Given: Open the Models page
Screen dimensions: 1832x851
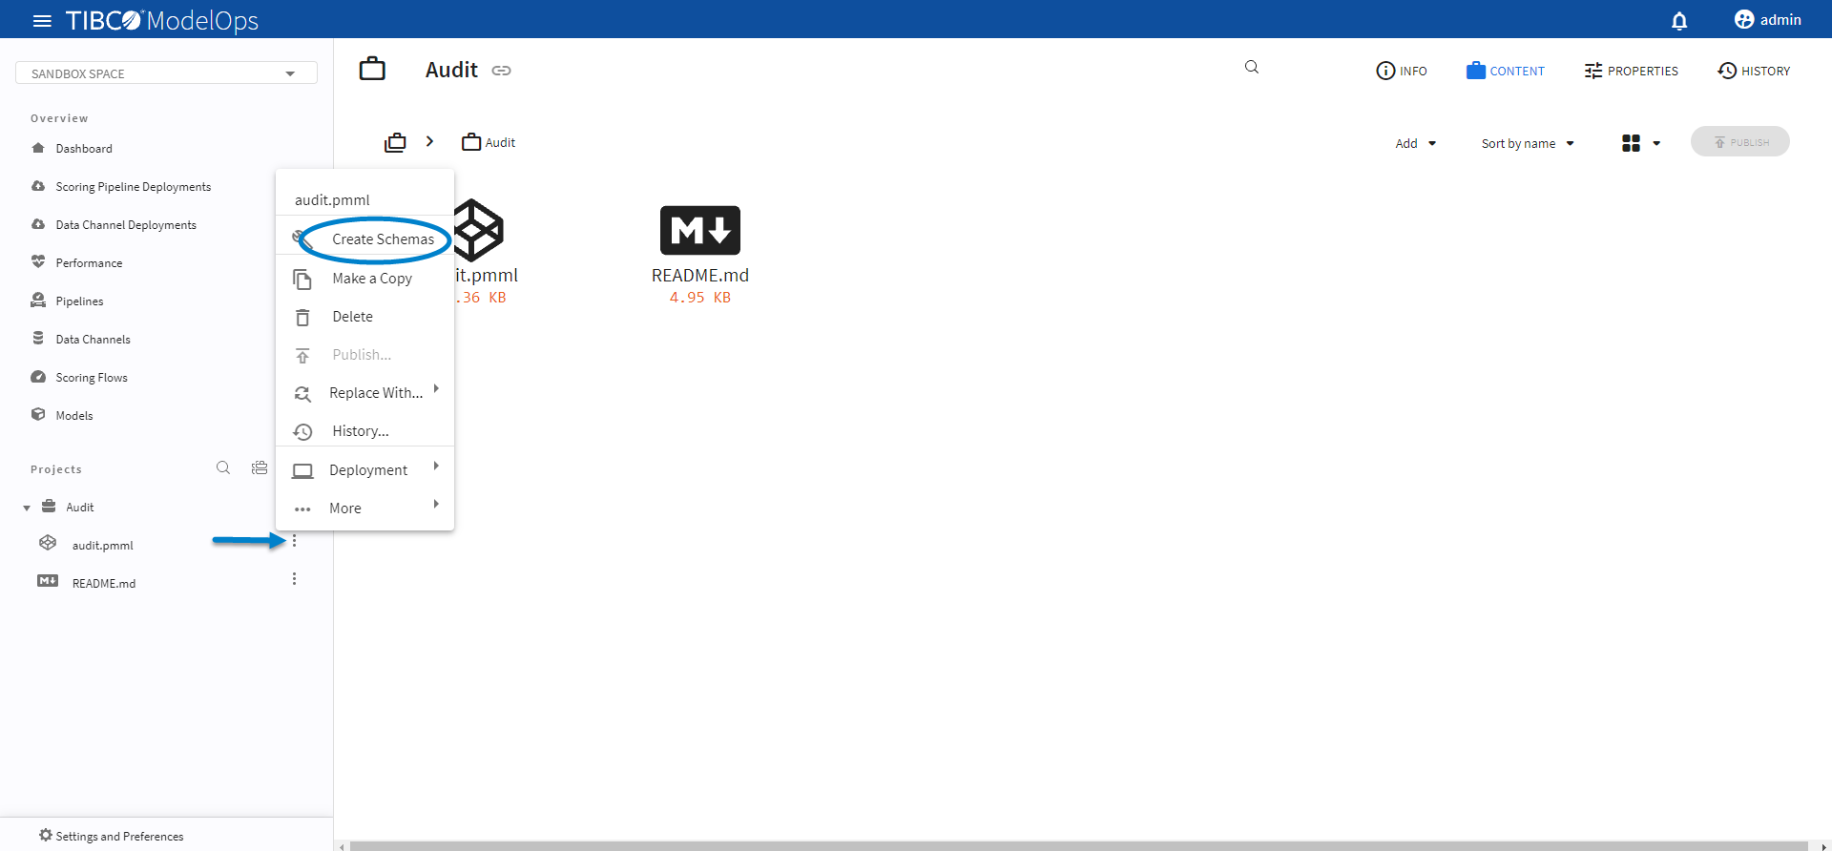Looking at the screenshot, I should click(x=74, y=416).
